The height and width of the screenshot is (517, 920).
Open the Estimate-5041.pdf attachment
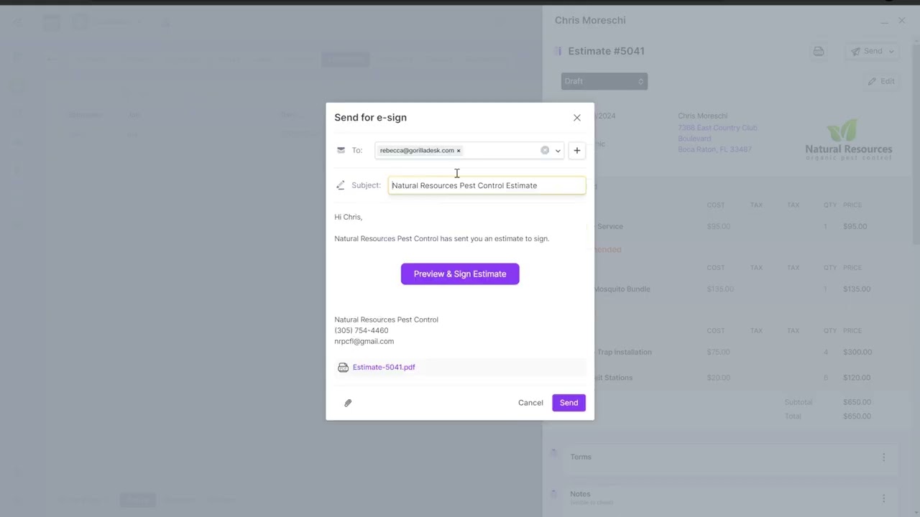(x=384, y=367)
